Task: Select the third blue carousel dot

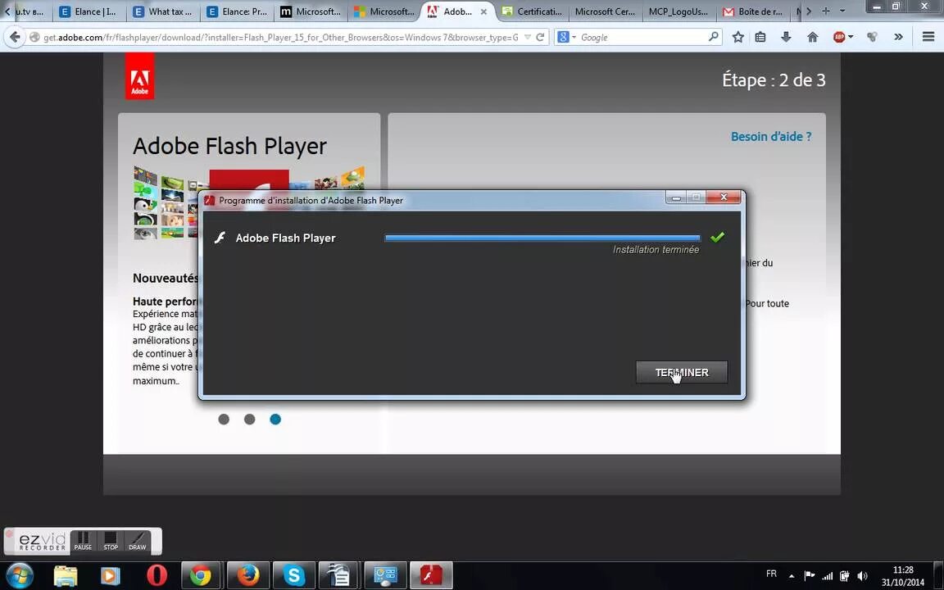Action: point(275,419)
